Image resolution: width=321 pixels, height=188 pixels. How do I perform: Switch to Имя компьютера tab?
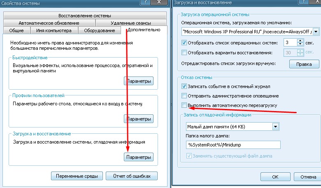point(54,30)
